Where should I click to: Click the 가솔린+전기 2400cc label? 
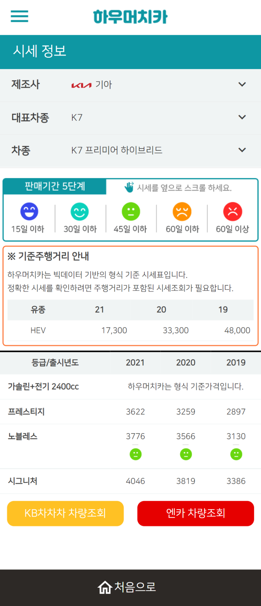coord(43,387)
